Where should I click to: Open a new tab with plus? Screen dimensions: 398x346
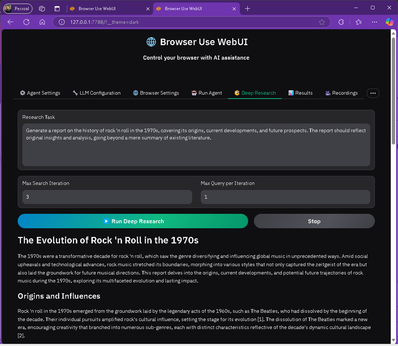click(x=247, y=9)
